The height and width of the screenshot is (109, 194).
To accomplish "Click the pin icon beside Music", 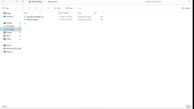I will point(20,36).
